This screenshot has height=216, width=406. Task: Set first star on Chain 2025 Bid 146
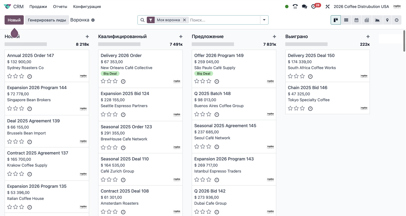[290, 108]
